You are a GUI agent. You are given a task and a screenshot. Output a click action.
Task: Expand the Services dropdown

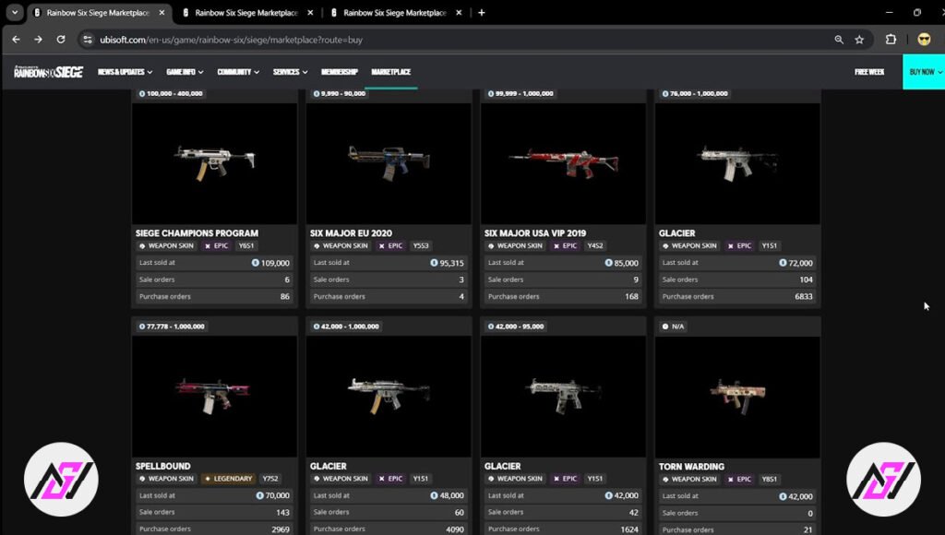(290, 72)
